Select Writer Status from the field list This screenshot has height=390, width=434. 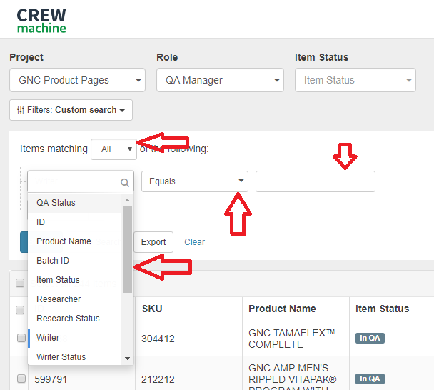(75, 357)
